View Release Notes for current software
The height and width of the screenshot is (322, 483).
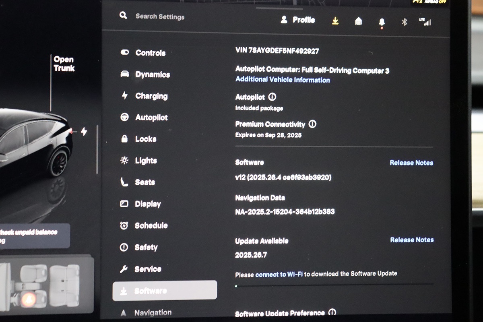click(411, 163)
